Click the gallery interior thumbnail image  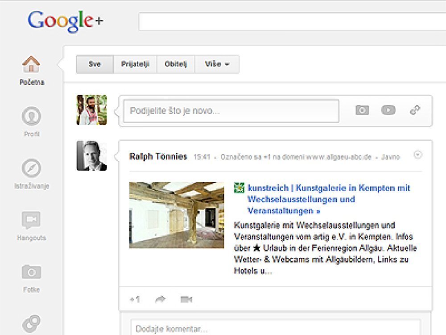click(177, 215)
